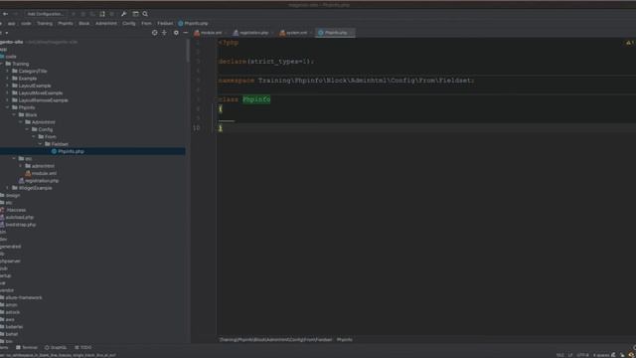Expand the LayoutExample folder arrow
Image resolution: width=636 pixels, height=358 pixels.
click(x=7, y=86)
